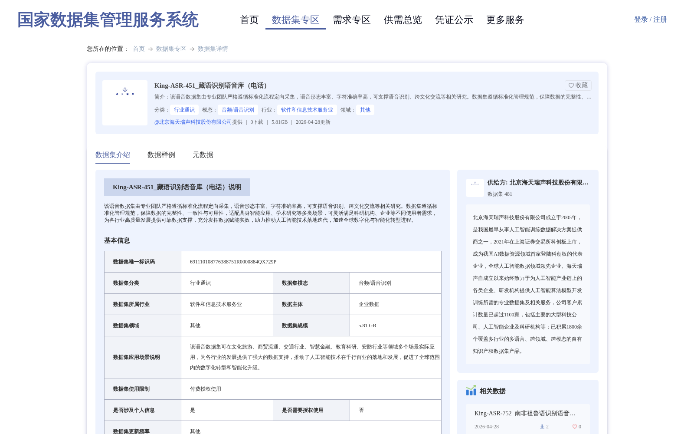Open @北京海天瑞声科技股份有限公司 provider link

pyautogui.click(x=193, y=122)
